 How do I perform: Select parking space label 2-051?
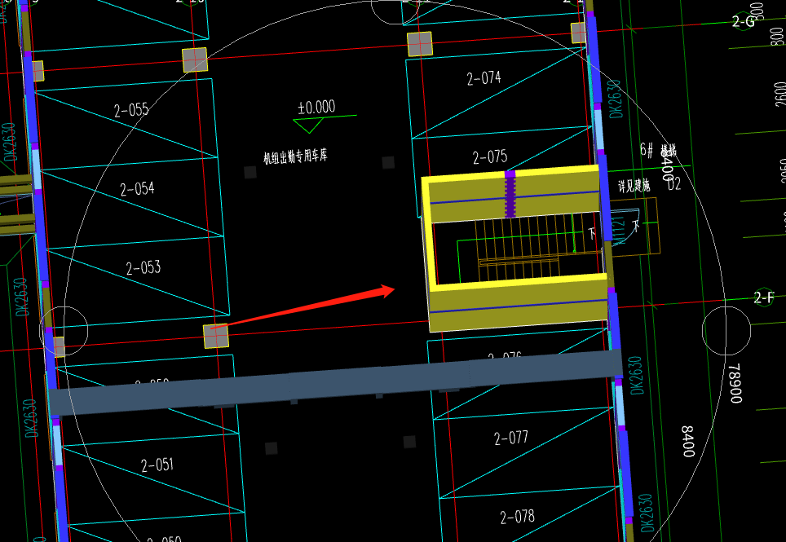157,465
